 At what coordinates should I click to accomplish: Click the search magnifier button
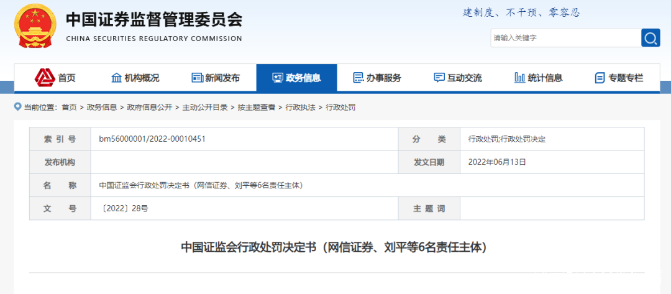[x=650, y=38]
